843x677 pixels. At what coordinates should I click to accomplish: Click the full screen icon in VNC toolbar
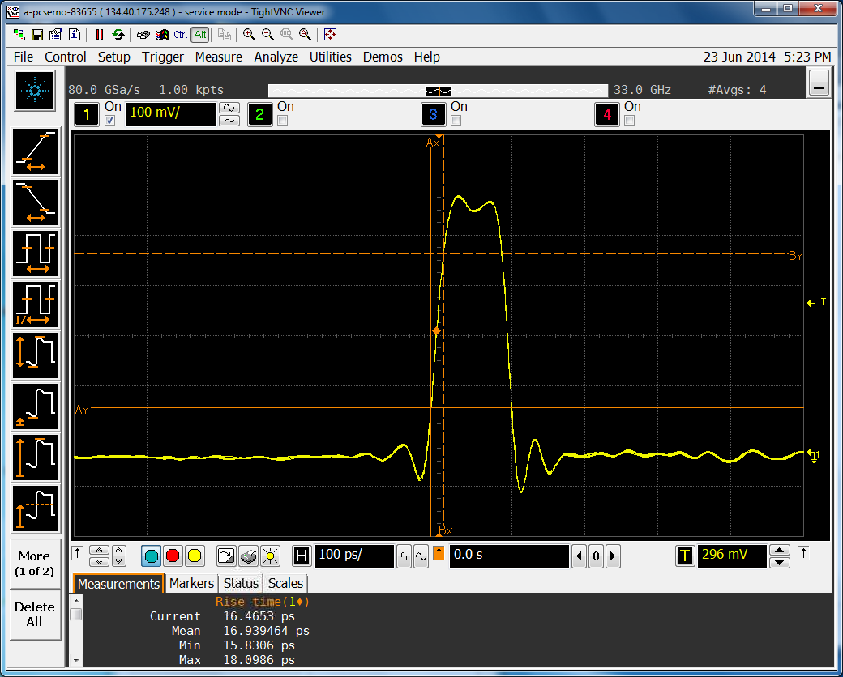pos(330,35)
